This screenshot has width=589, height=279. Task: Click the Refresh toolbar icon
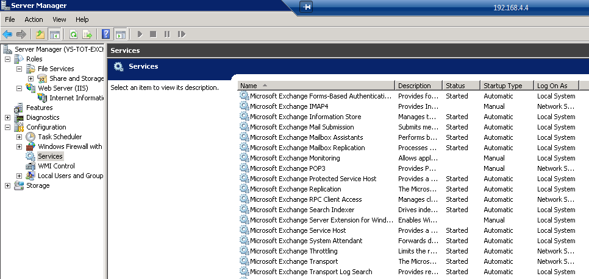74,35
